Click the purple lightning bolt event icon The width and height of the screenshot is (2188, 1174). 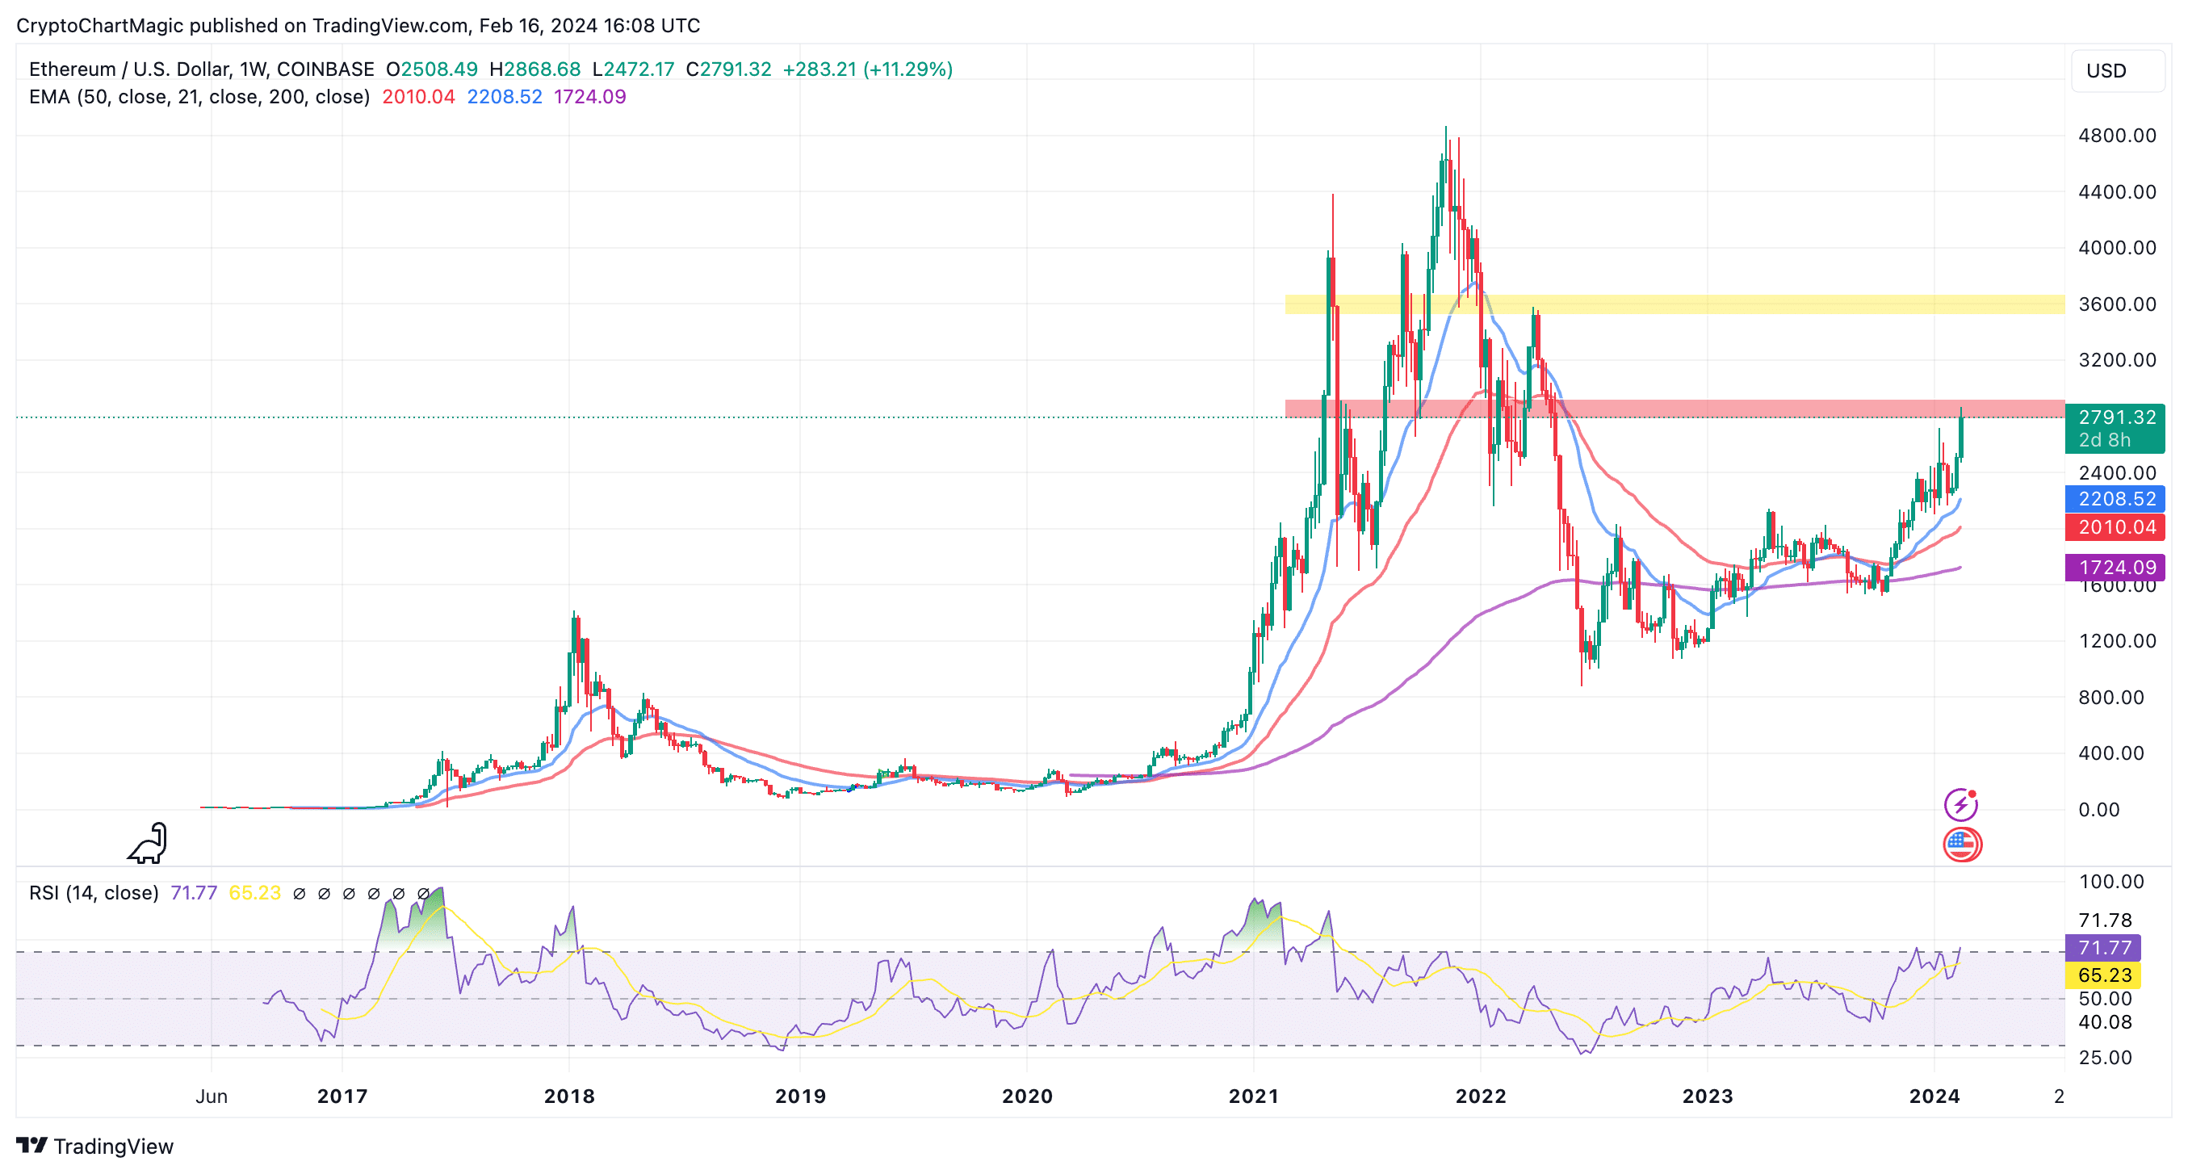(x=1961, y=803)
